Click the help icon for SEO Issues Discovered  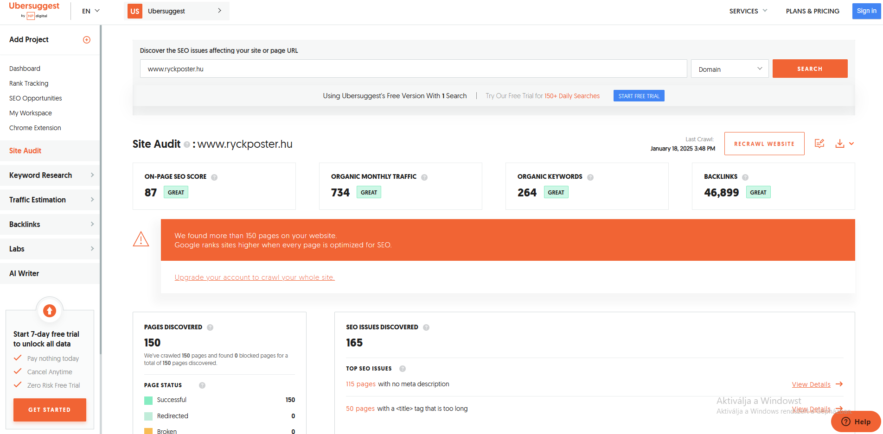[426, 327]
